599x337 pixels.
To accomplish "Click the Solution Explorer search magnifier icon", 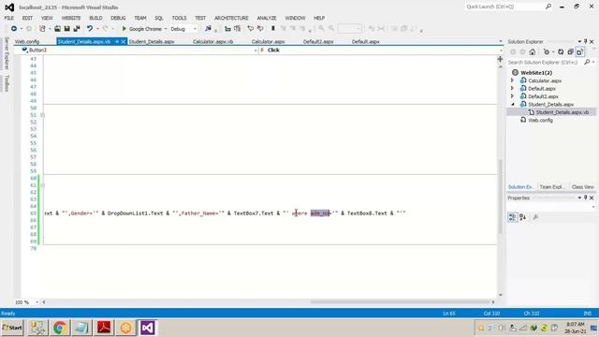I will point(587,62).
